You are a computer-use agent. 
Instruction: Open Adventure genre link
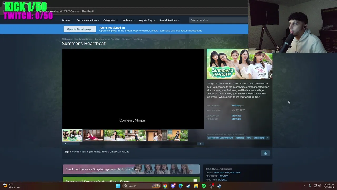pyautogui.click(x=219, y=173)
